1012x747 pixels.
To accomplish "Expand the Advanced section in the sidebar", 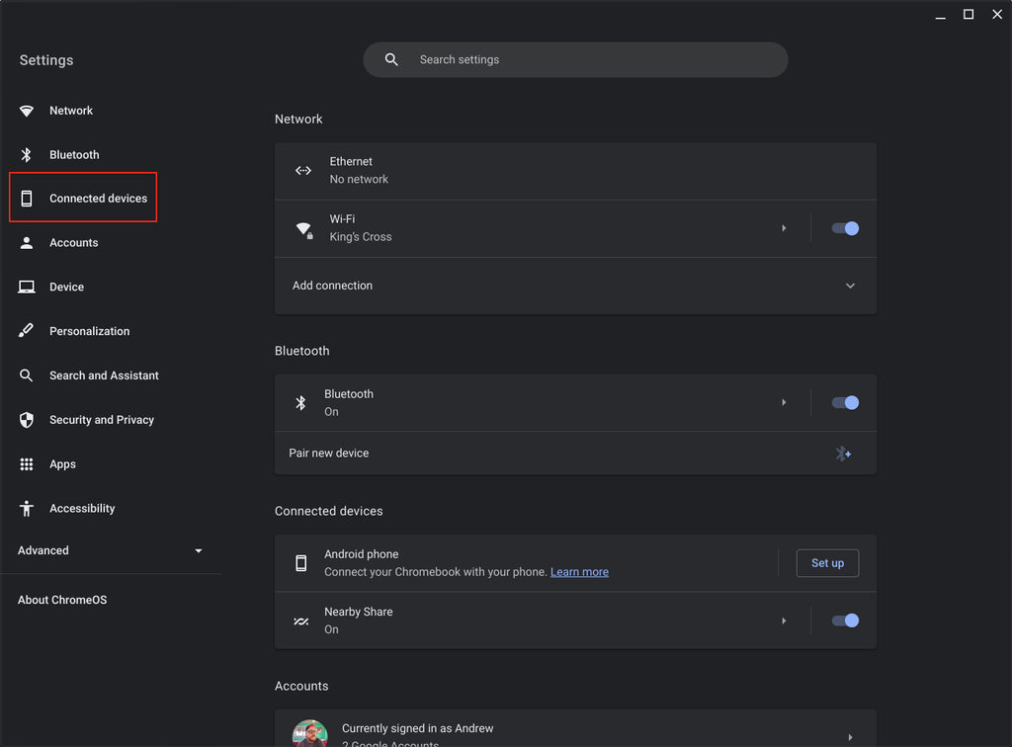I will (x=198, y=550).
